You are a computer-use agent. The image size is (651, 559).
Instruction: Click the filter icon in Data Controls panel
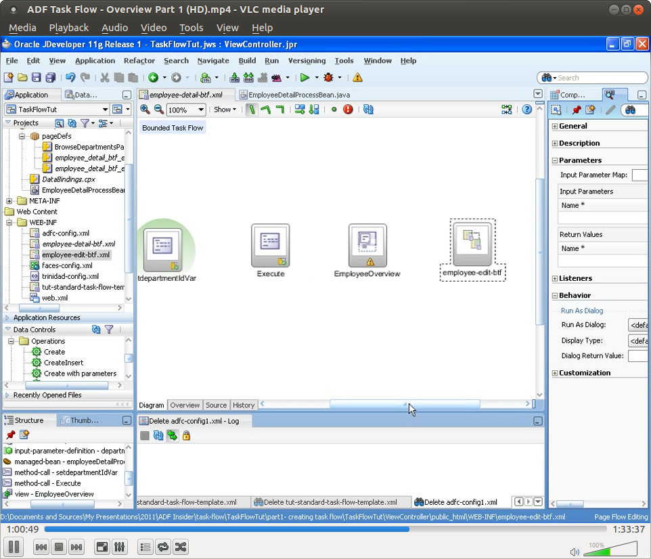[109, 329]
